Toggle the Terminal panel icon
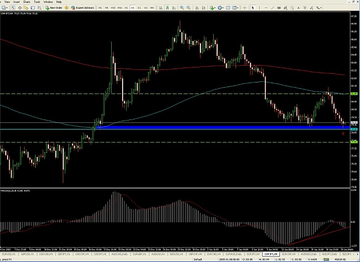This screenshot has width=360, height=262. [x=33, y=8]
